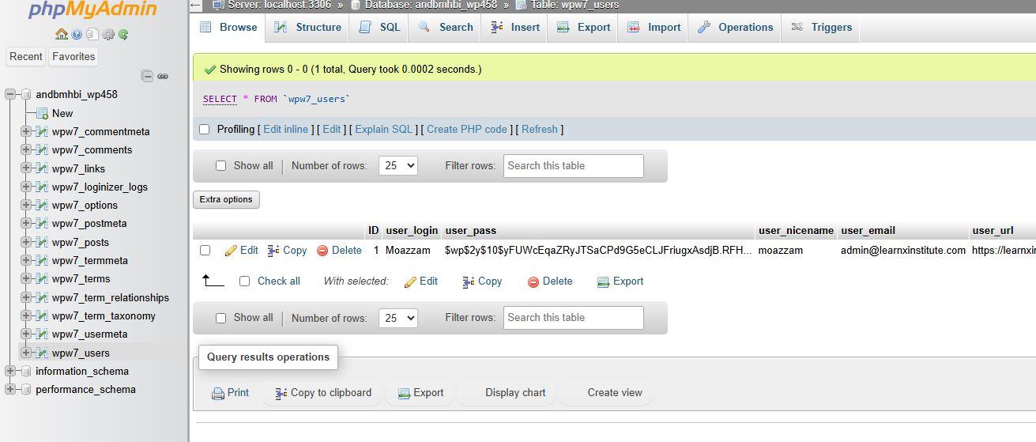This screenshot has height=442, width=1036.
Task: Open navigation panel settings gear icon
Action: [x=108, y=34]
